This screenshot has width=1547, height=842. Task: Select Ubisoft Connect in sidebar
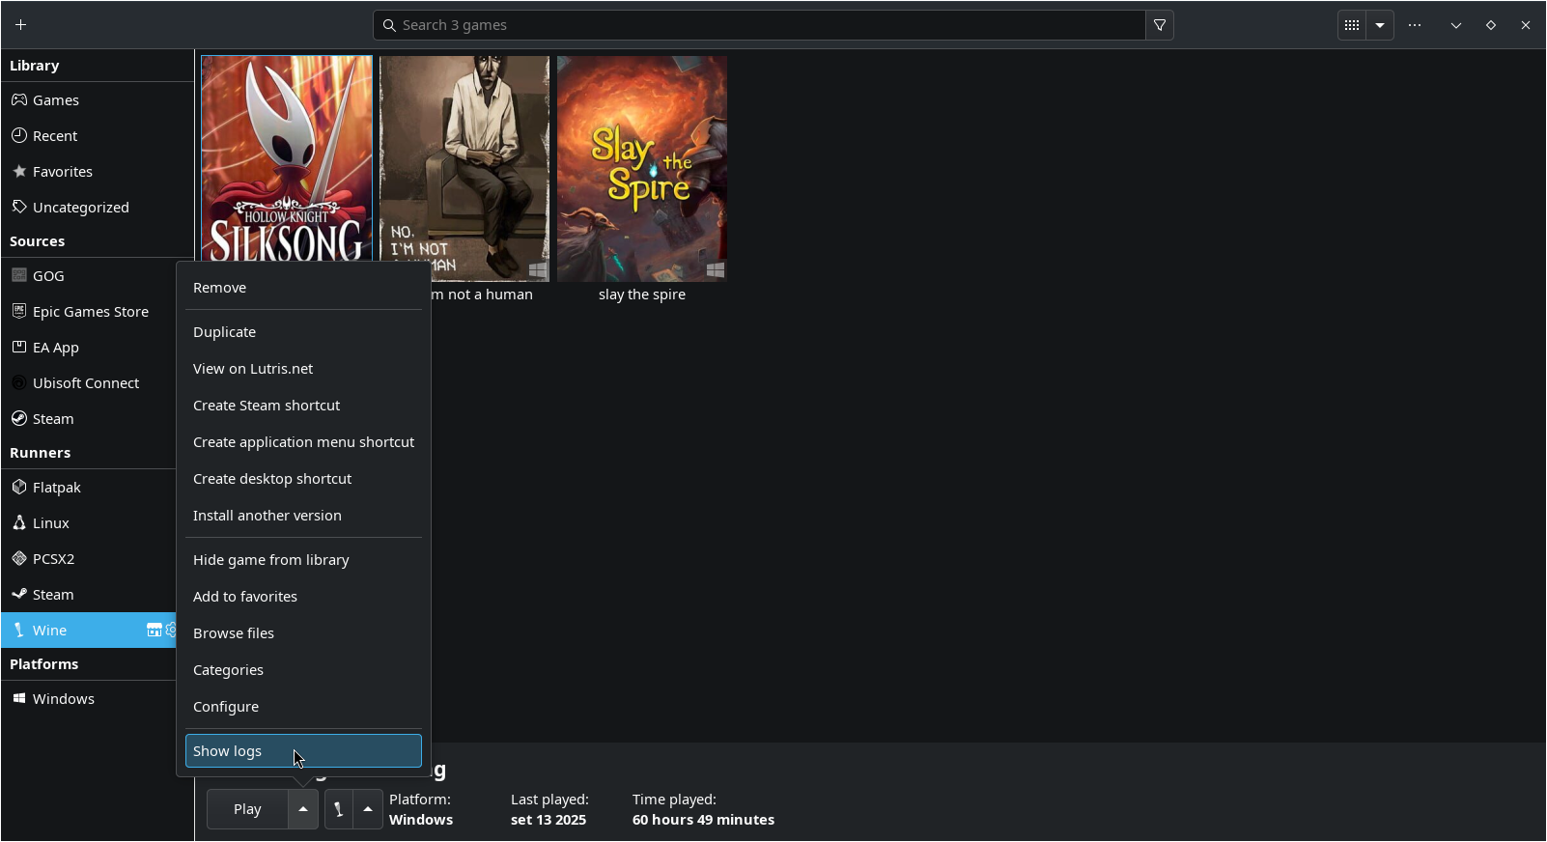[85, 383]
